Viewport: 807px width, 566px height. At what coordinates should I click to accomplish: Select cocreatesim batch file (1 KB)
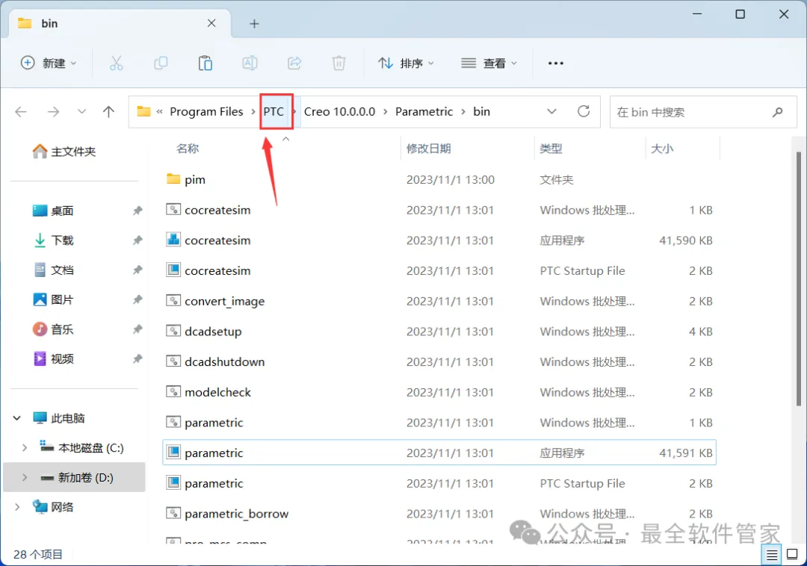pos(439,210)
